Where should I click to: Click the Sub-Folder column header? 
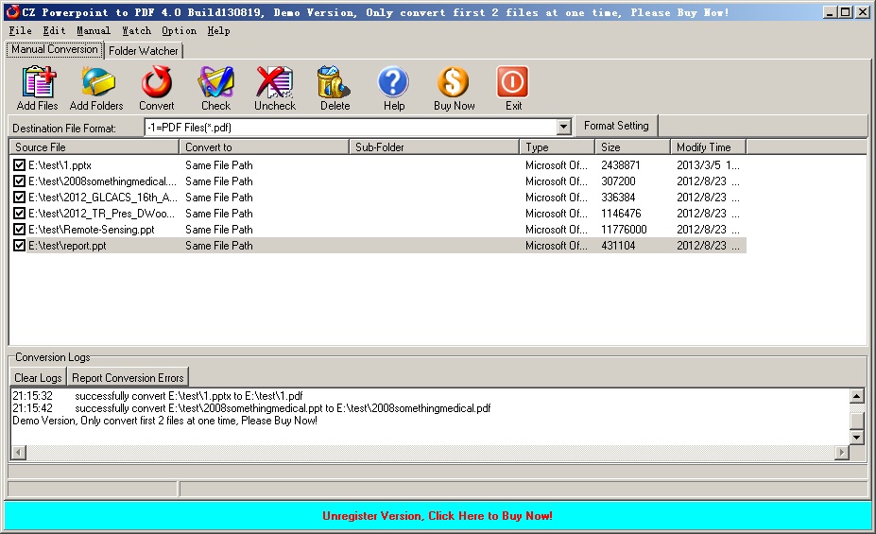pos(434,146)
